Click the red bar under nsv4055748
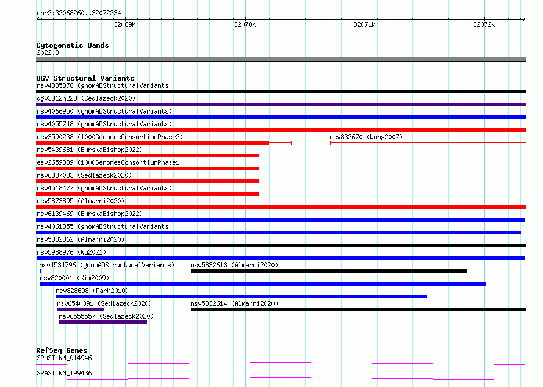This screenshot has width=543, height=387. tap(281, 130)
